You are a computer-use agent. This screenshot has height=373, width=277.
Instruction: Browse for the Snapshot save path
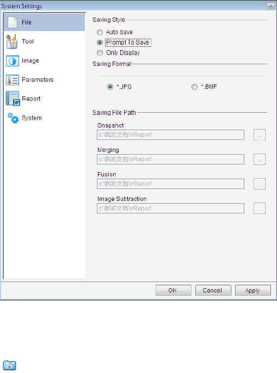point(260,135)
